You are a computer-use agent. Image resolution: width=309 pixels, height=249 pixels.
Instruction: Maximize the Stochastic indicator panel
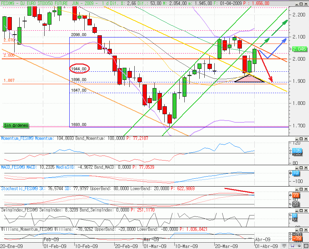click(301, 189)
